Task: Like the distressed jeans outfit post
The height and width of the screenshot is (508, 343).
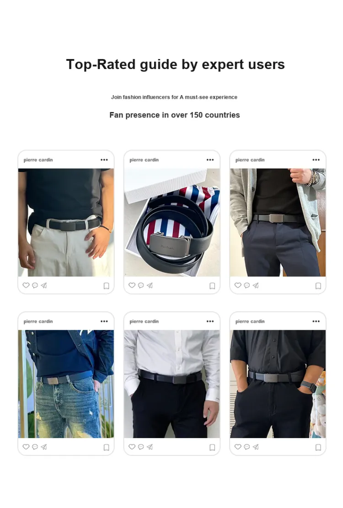Action: pyautogui.click(x=26, y=447)
